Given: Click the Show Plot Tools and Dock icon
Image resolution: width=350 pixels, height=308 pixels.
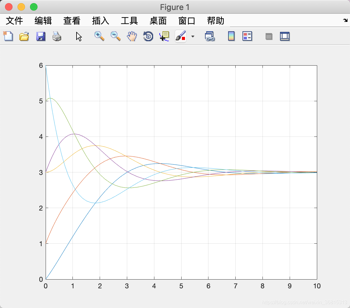Looking at the screenshot, I should pos(285,36).
